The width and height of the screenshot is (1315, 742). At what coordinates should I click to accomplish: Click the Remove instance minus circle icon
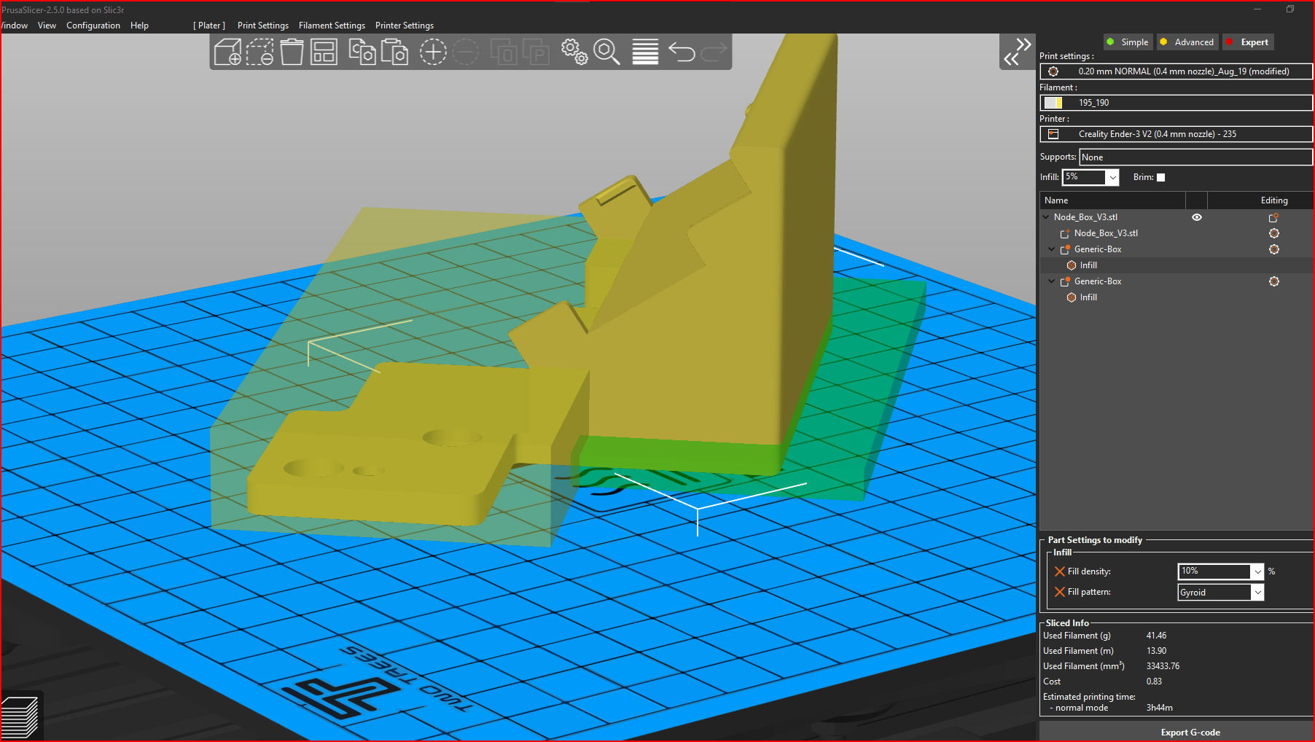tap(465, 52)
